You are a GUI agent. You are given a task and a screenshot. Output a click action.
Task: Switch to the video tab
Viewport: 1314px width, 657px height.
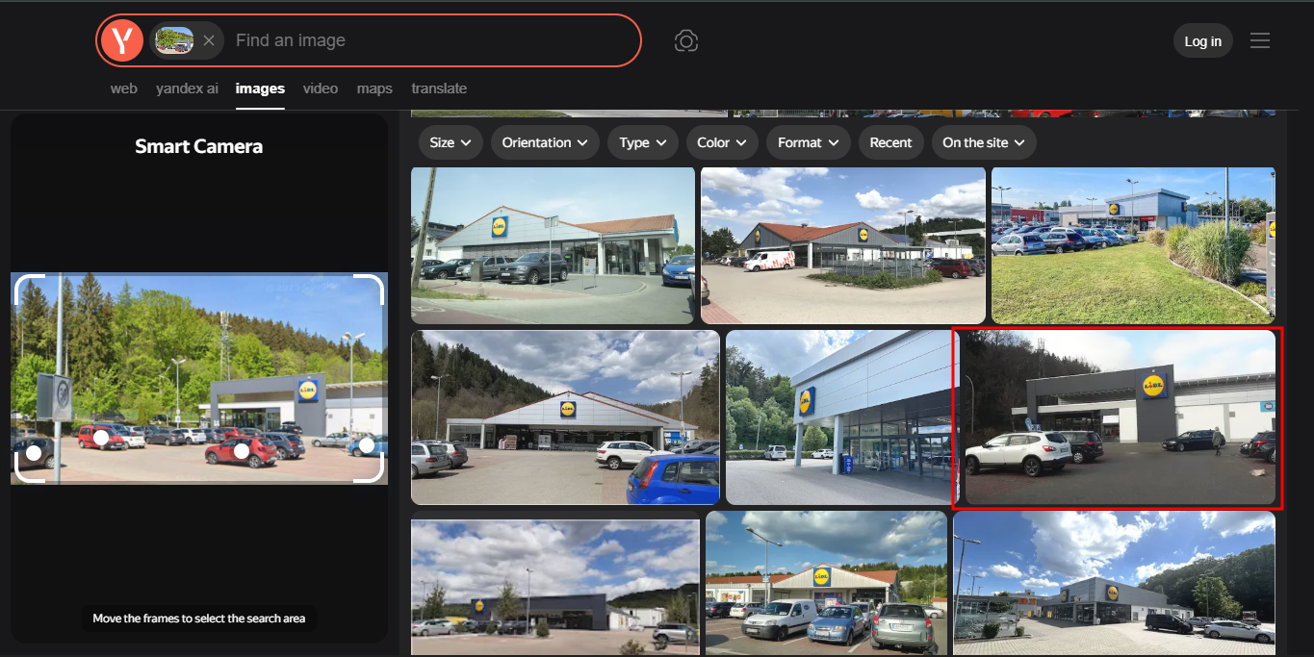click(x=321, y=88)
